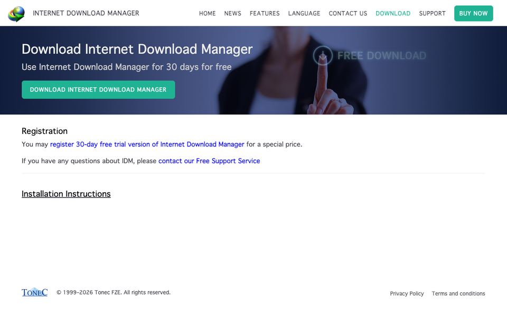The height and width of the screenshot is (316, 507).
Task: Follow the contact our Free Support Service link
Action: pyautogui.click(x=209, y=161)
